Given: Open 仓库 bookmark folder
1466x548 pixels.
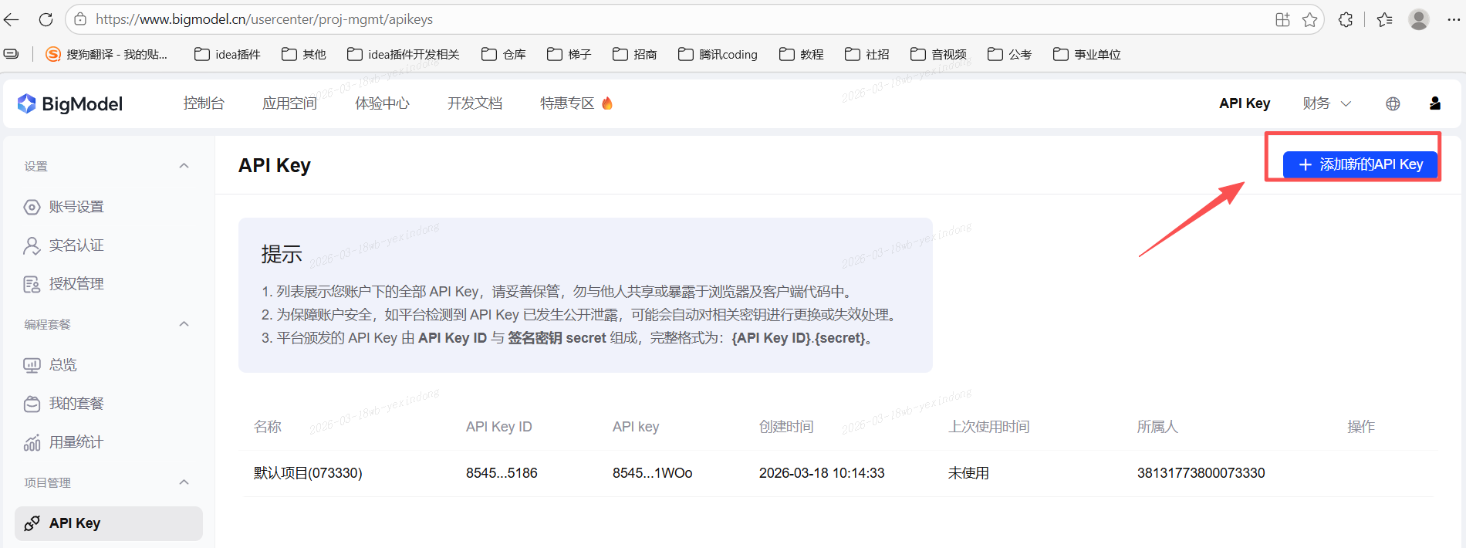Looking at the screenshot, I should [x=504, y=54].
